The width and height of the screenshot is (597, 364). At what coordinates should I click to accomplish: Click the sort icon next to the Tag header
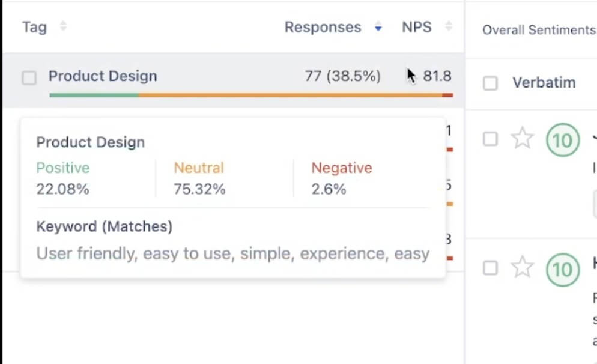click(x=62, y=26)
